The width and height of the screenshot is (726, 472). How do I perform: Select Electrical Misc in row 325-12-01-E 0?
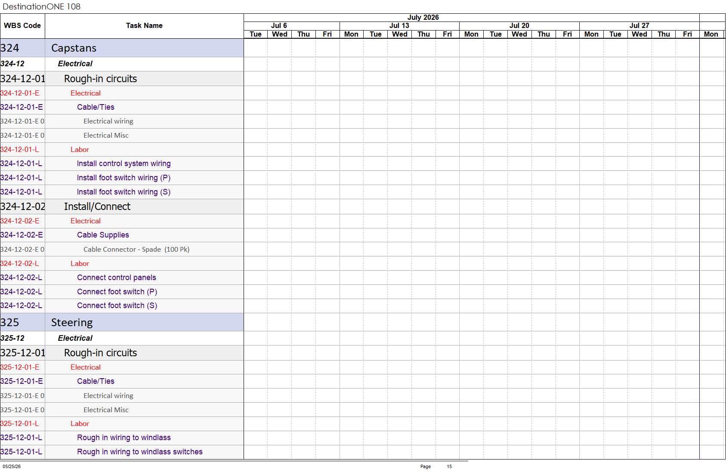tap(106, 410)
